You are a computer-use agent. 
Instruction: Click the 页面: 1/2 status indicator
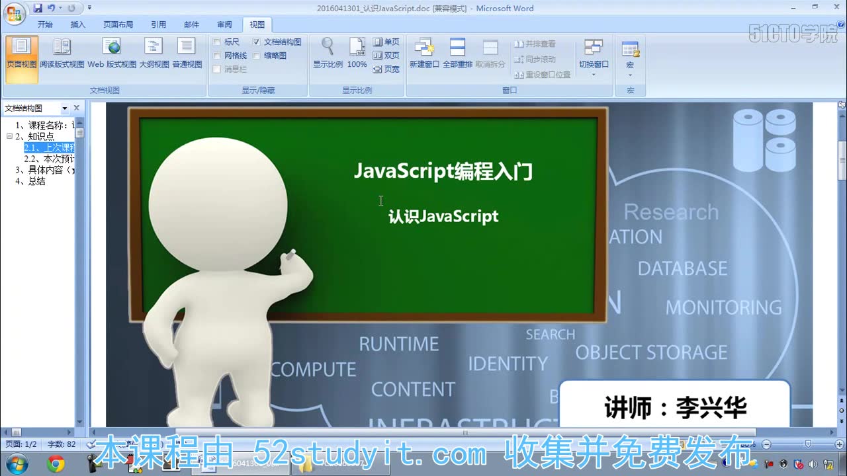tap(21, 444)
